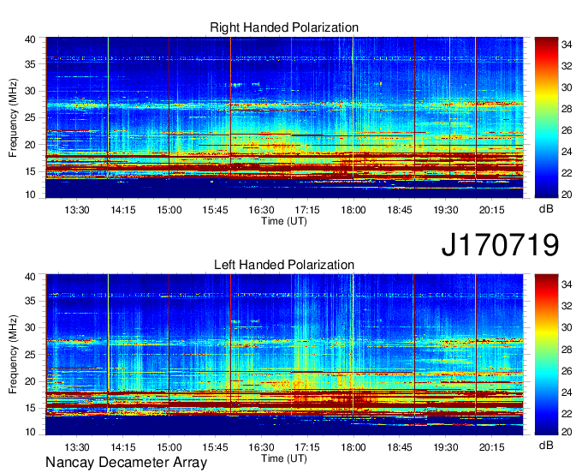The width and height of the screenshot is (582, 473).
Task: Click the top plot's '13:30' time tick
Action: coord(77,210)
